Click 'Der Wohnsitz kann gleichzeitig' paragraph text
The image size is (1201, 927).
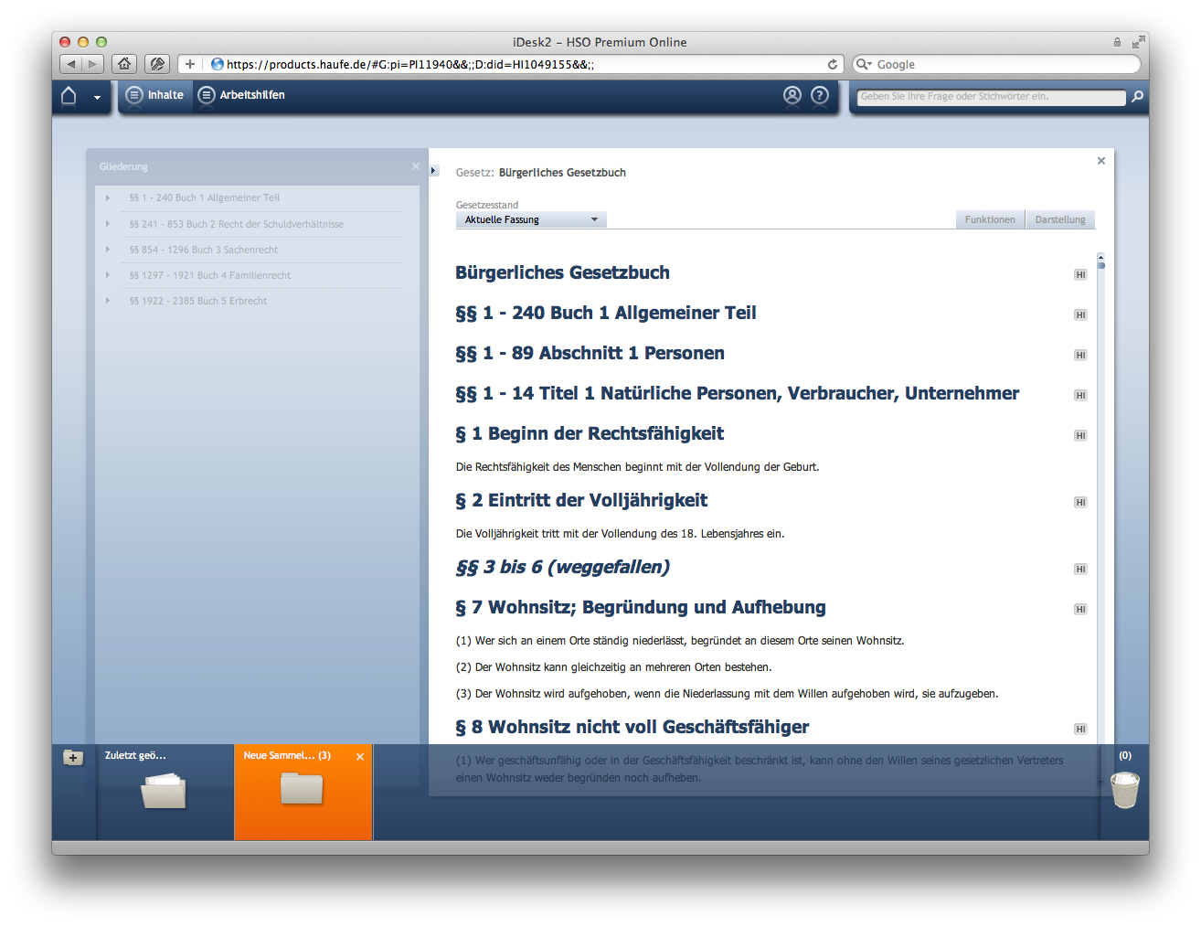tap(613, 667)
